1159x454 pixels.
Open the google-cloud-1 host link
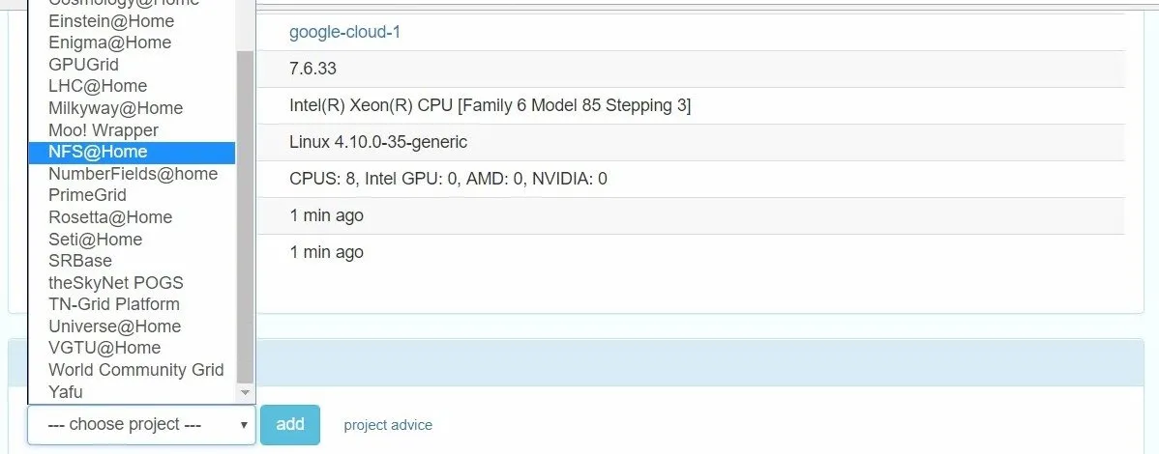click(x=345, y=33)
